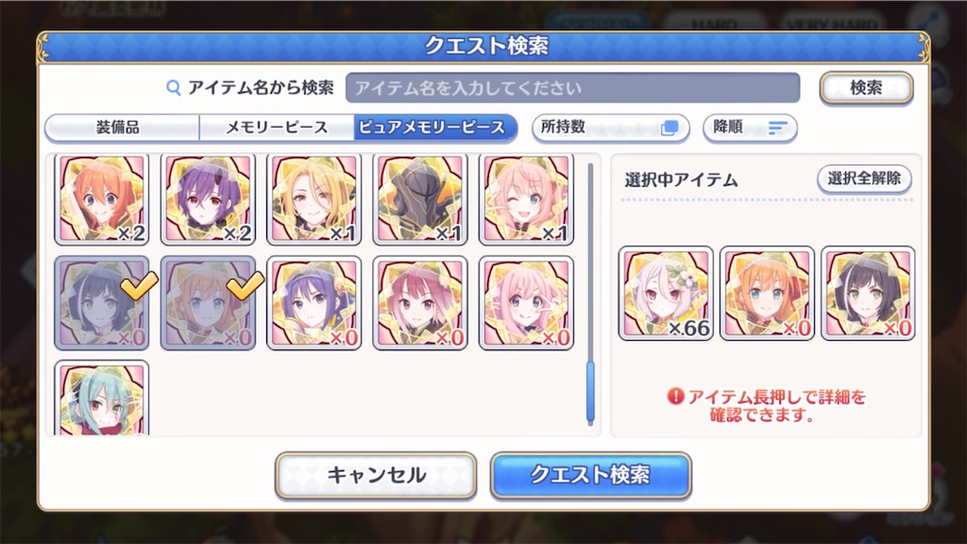Select the purple-haired girl with headband piece
This screenshot has height=544, width=967.
[314, 303]
